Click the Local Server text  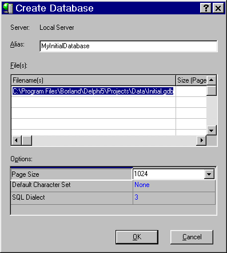[57, 28]
